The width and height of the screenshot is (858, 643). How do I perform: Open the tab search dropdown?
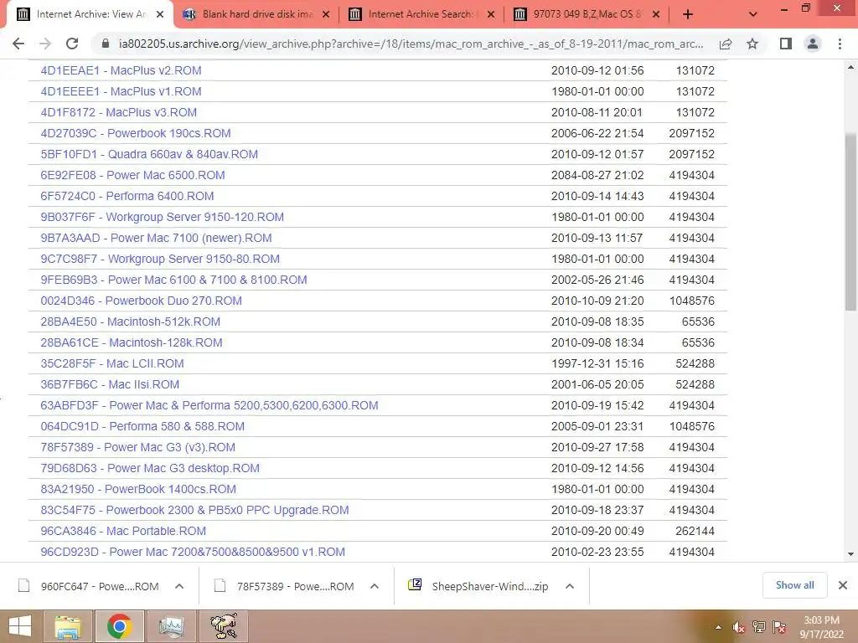pyautogui.click(x=753, y=15)
